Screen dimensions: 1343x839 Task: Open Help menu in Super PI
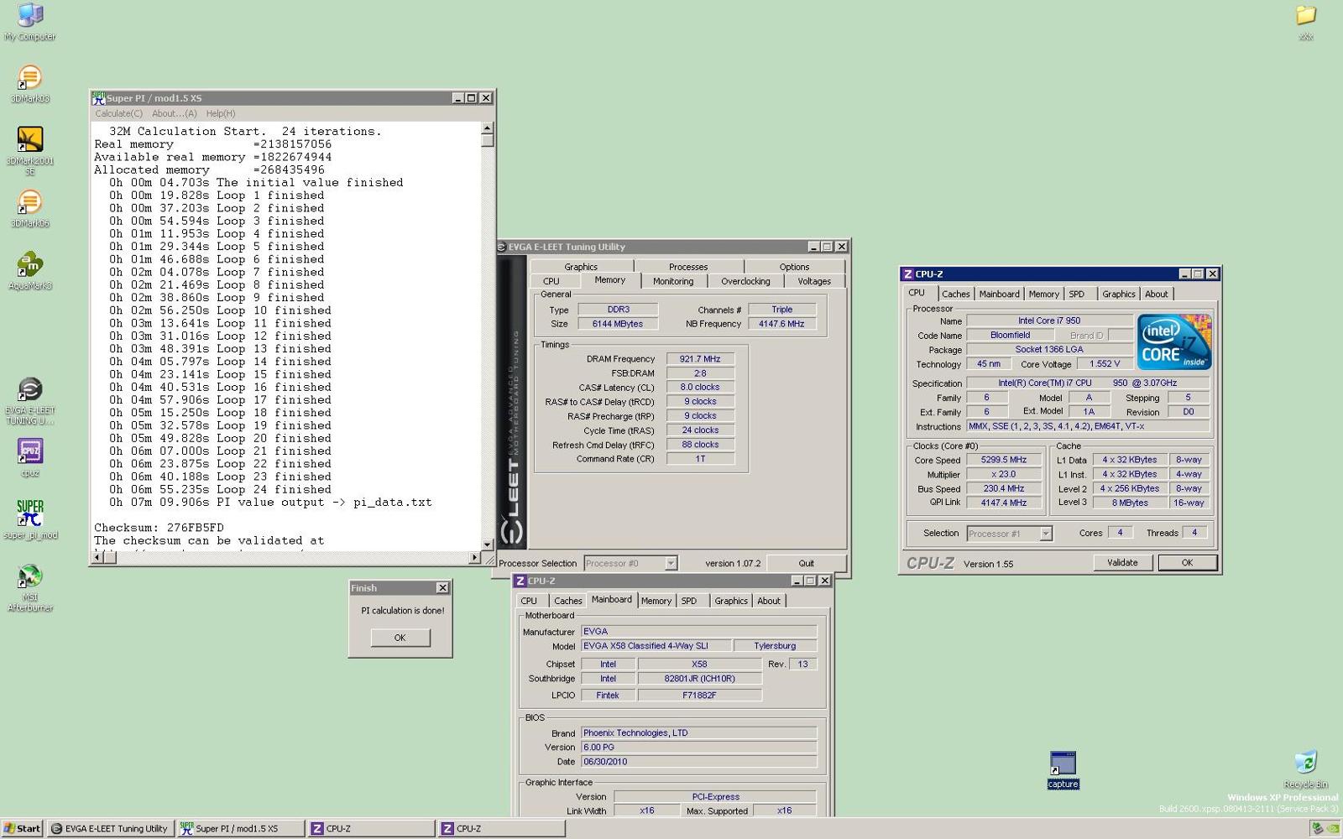click(221, 113)
